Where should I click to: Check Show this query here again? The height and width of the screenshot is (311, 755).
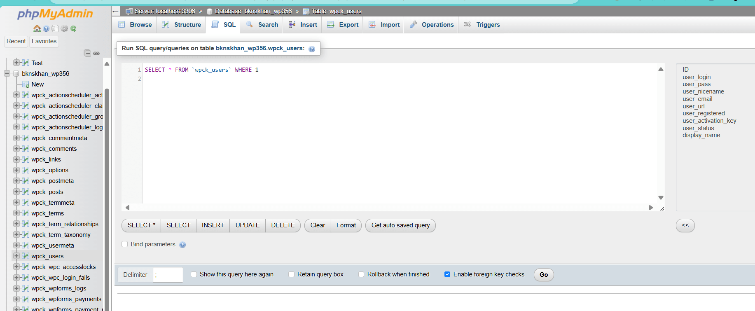click(194, 274)
